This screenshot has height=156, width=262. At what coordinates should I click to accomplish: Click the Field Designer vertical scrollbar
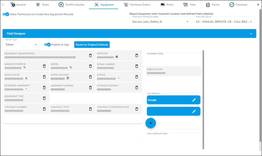203,99
